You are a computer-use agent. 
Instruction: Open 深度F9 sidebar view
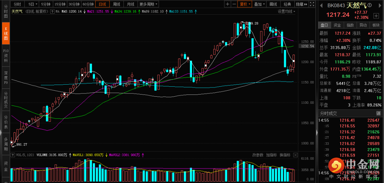click(6, 78)
